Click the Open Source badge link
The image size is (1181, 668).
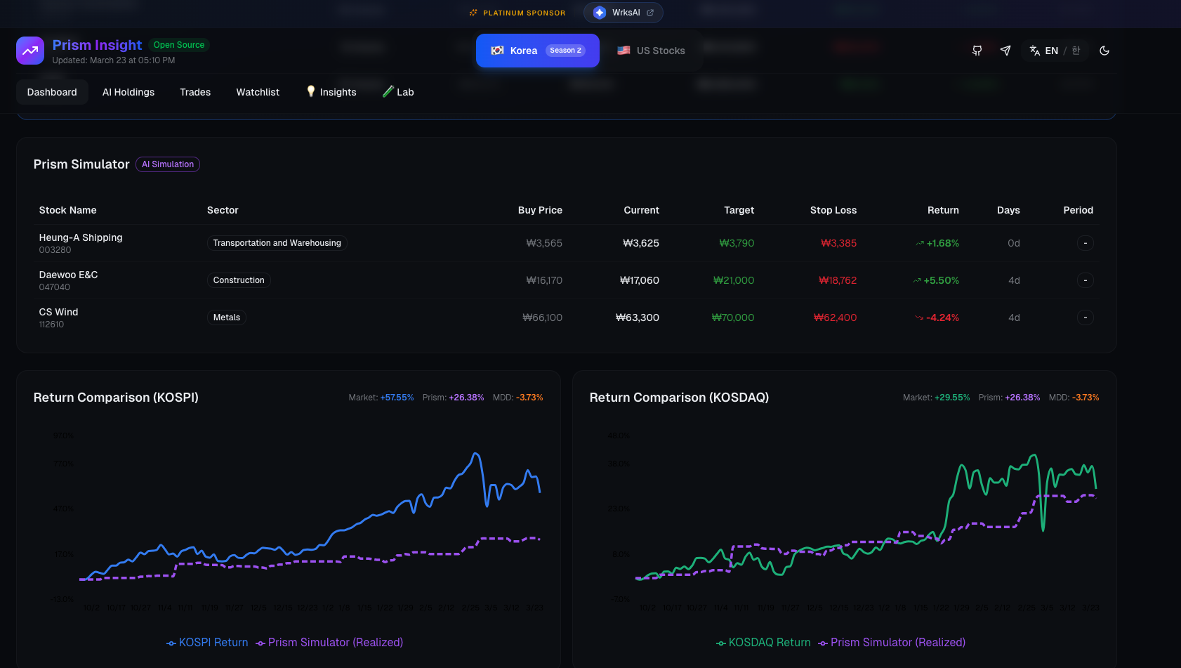pyautogui.click(x=179, y=44)
